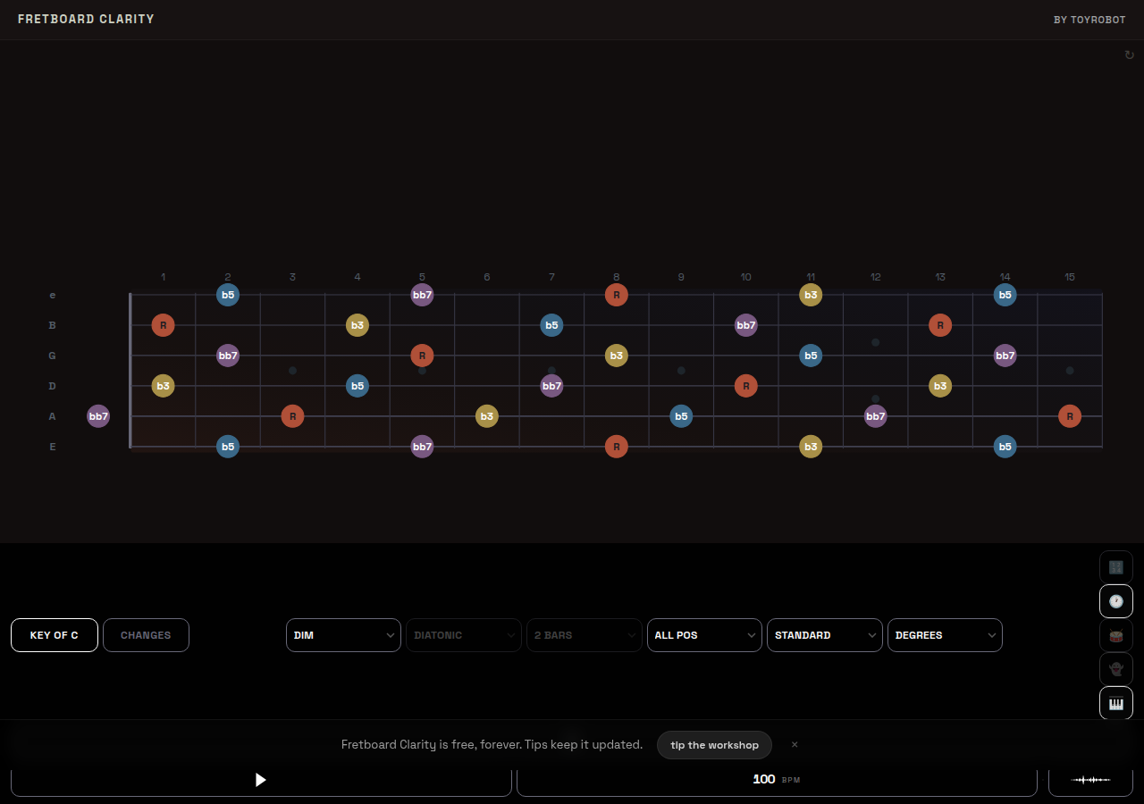Expand the ALL POS position dropdown
Viewport: 1144px width, 804px height.
pos(704,635)
